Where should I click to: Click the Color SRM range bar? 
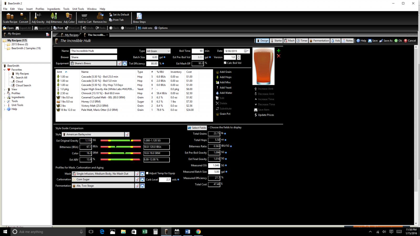pos(120,153)
